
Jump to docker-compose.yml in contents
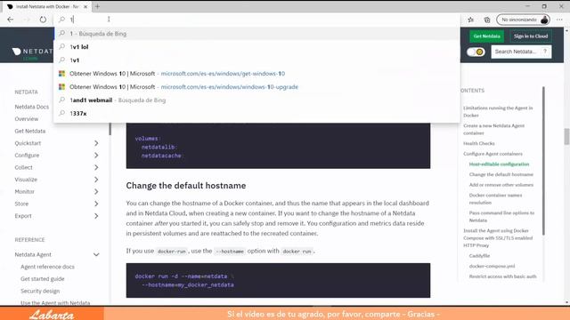point(492,266)
